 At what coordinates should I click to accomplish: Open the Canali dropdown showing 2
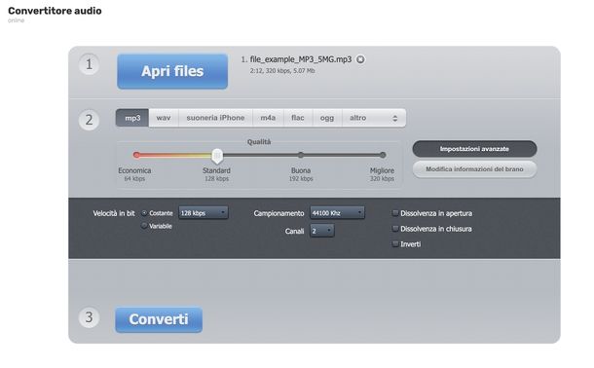(x=322, y=231)
